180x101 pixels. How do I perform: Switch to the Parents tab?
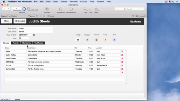pos(15,43)
